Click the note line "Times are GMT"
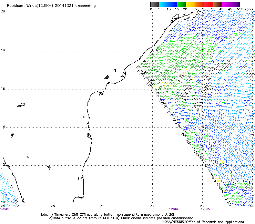Image resolution: width=255 pixels, height=224 pixels. pos(67,215)
